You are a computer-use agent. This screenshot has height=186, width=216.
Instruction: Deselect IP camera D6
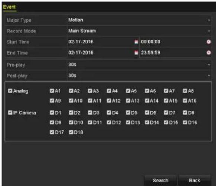click(147, 112)
